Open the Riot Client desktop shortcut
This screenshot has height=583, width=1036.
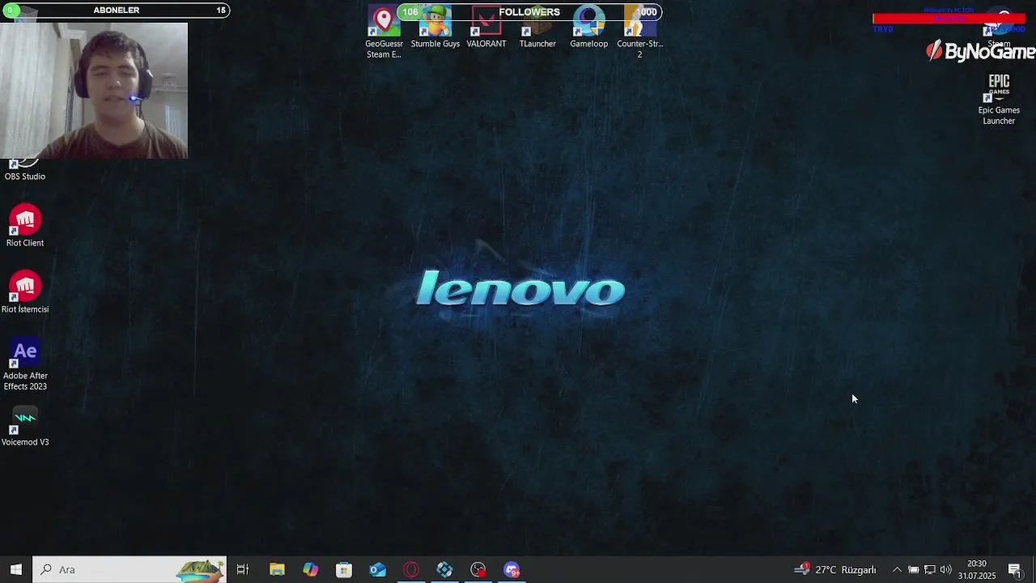[x=25, y=225]
